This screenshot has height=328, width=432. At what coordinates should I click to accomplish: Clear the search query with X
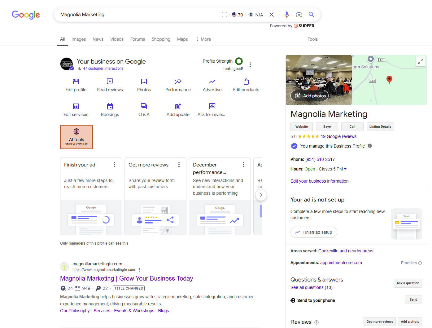tap(272, 15)
